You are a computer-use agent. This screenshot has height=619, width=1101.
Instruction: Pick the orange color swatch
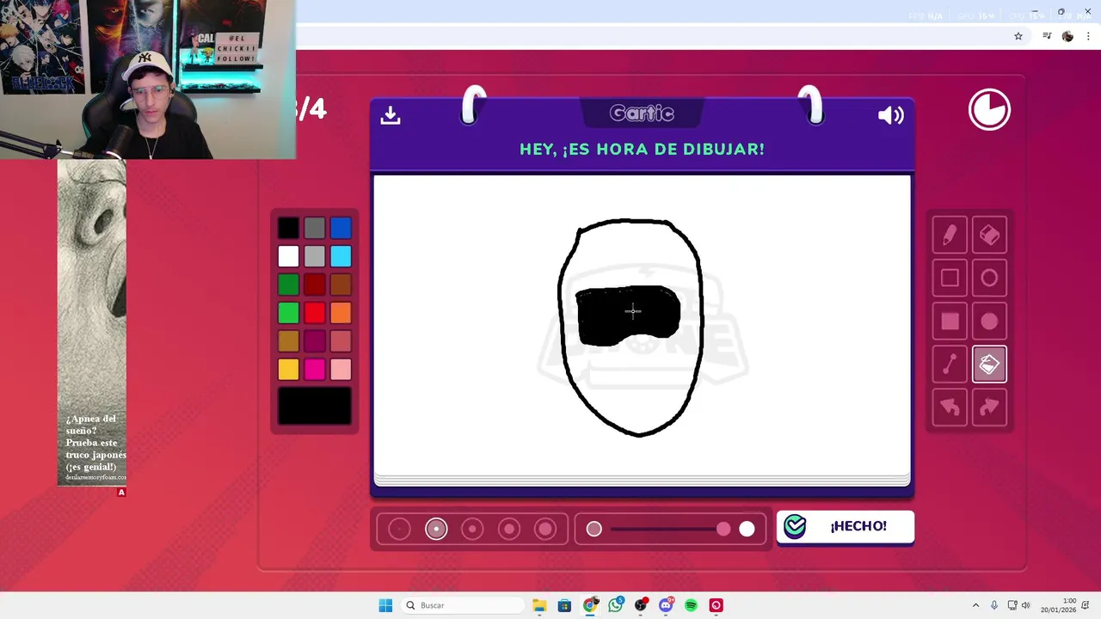pos(341,313)
